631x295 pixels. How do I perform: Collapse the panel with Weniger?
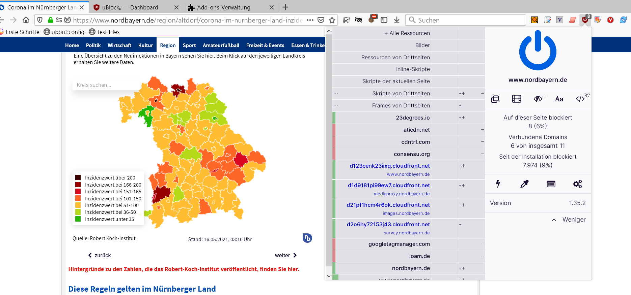(x=569, y=220)
